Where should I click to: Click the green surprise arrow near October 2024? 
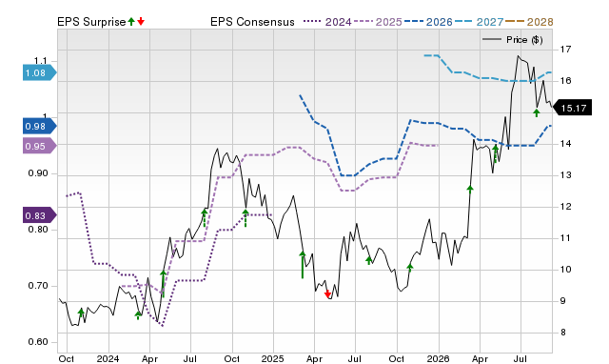[x=246, y=218]
